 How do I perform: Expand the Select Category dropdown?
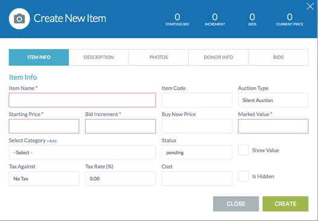(x=82, y=152)
